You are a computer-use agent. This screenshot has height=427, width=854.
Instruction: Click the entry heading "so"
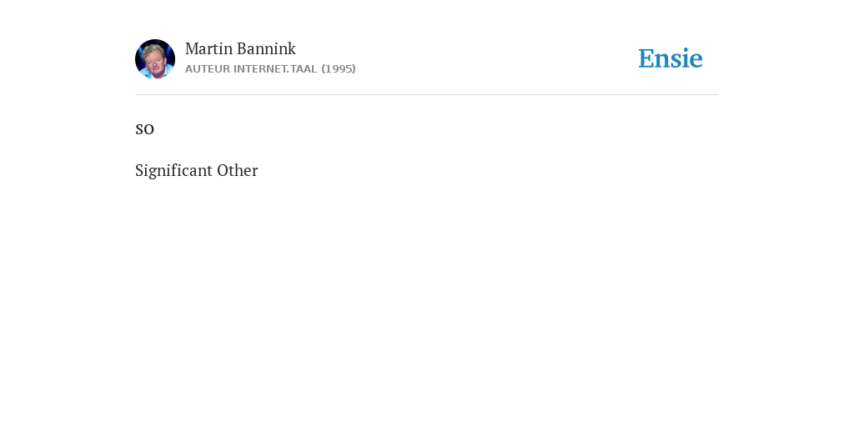pos(145,129)
